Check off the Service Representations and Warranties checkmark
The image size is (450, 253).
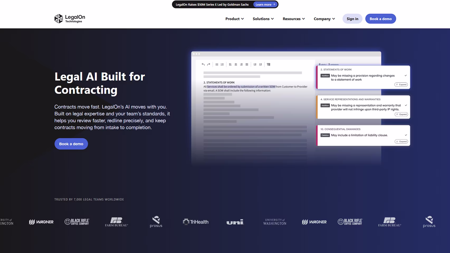(x=406, y=105)
